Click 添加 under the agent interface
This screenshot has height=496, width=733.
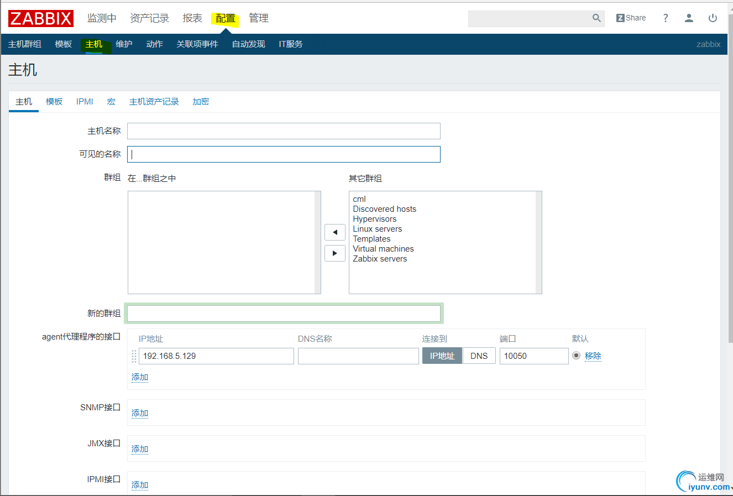pyautogui.click(x=140, y=377)
